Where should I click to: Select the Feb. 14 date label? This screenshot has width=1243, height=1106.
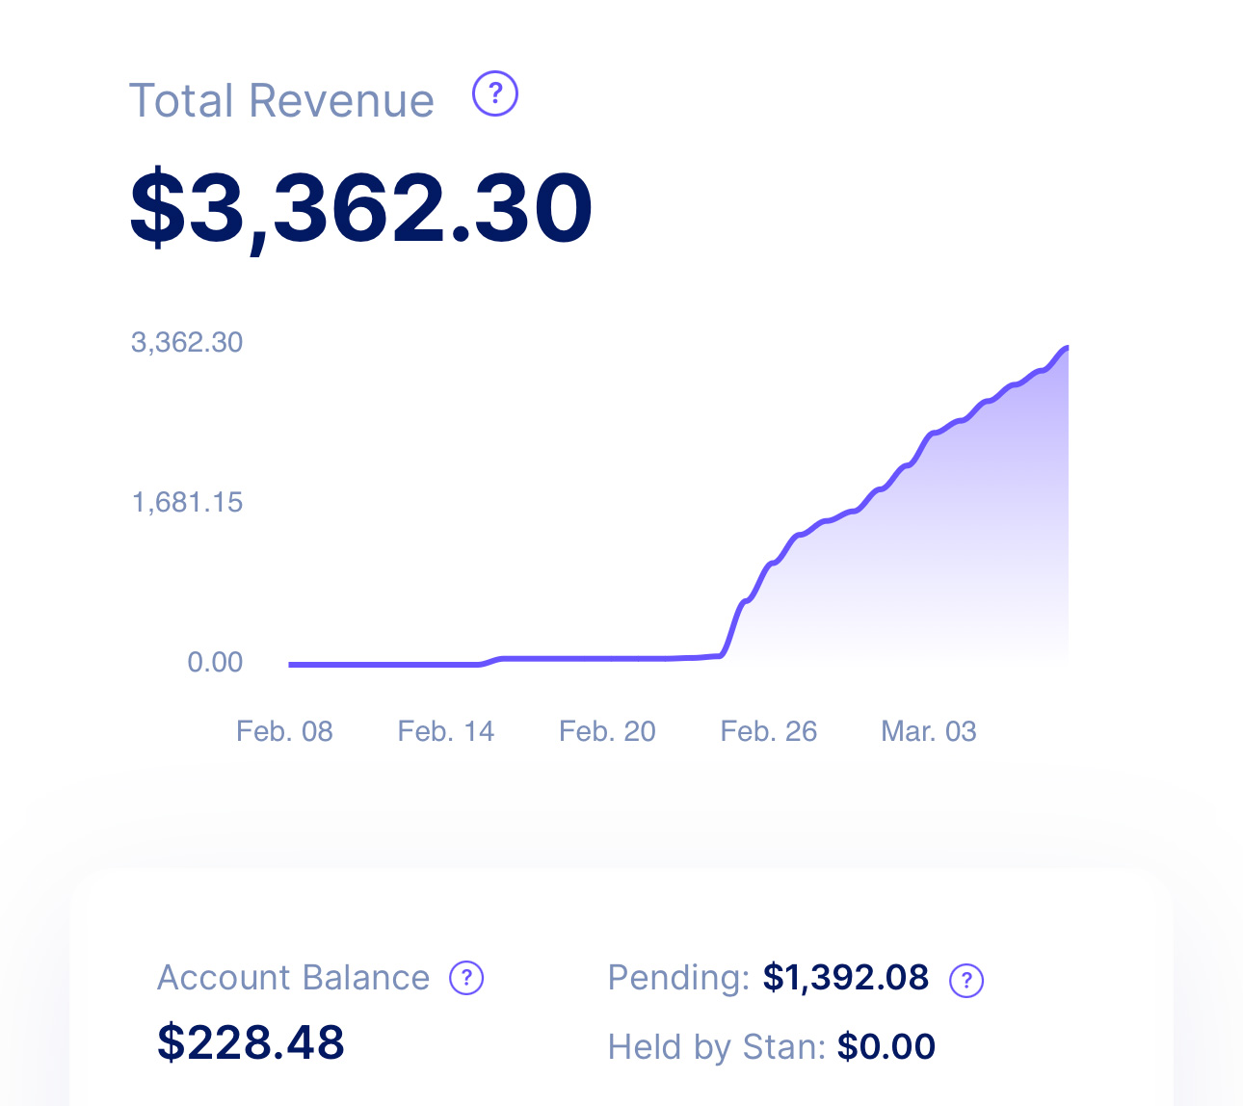tap(445, 731)
